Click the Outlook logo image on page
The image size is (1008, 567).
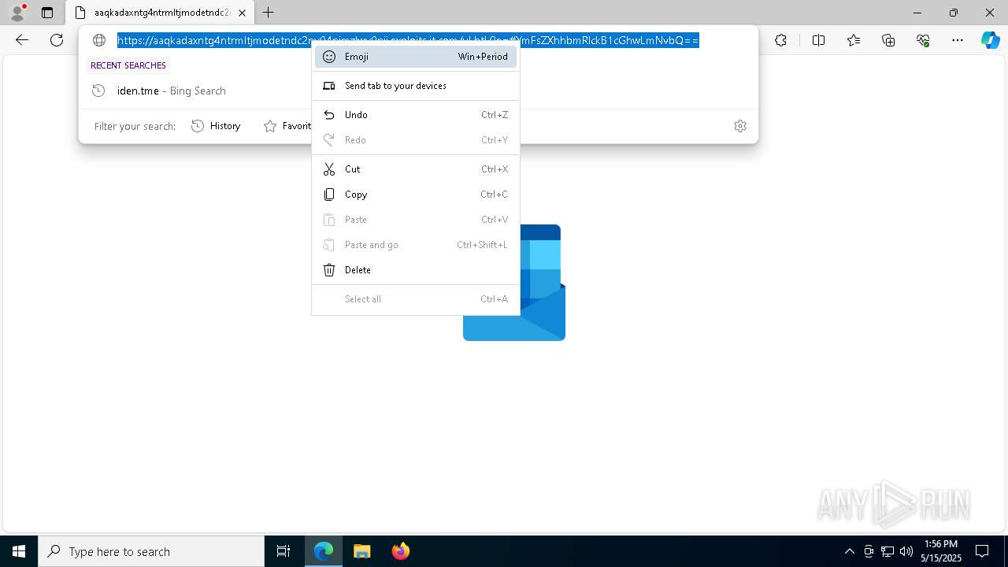click(514, 283)
